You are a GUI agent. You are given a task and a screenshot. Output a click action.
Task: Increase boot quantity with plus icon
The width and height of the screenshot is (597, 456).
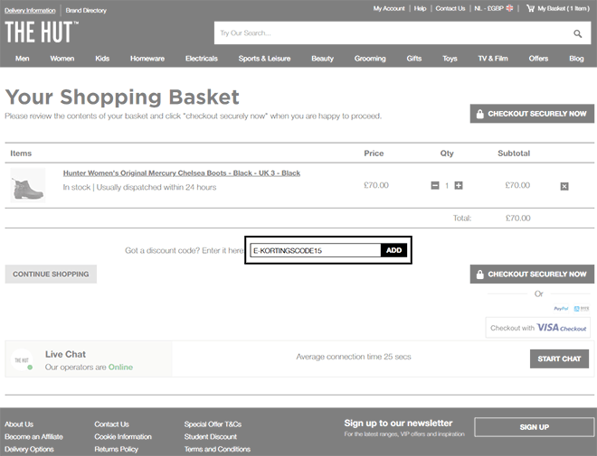[459, 185]
